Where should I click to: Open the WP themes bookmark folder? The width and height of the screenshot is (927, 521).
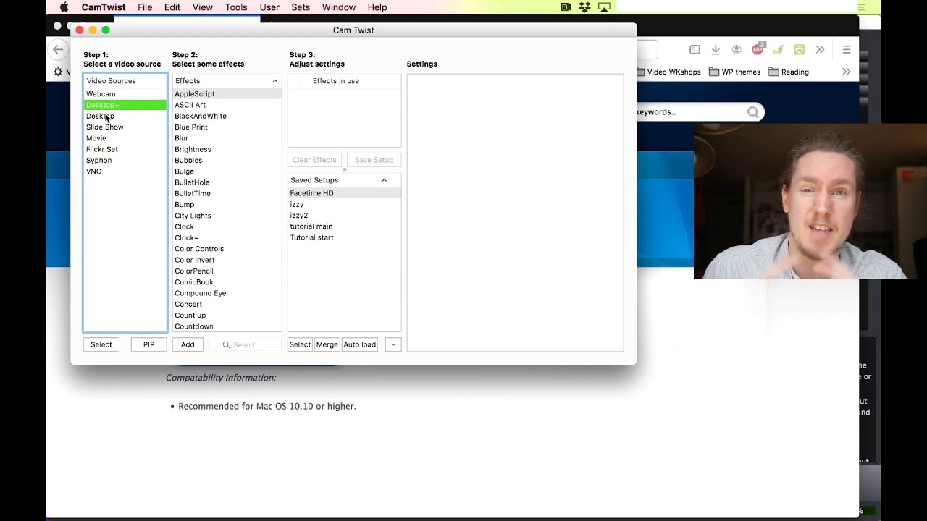(735, 72)
